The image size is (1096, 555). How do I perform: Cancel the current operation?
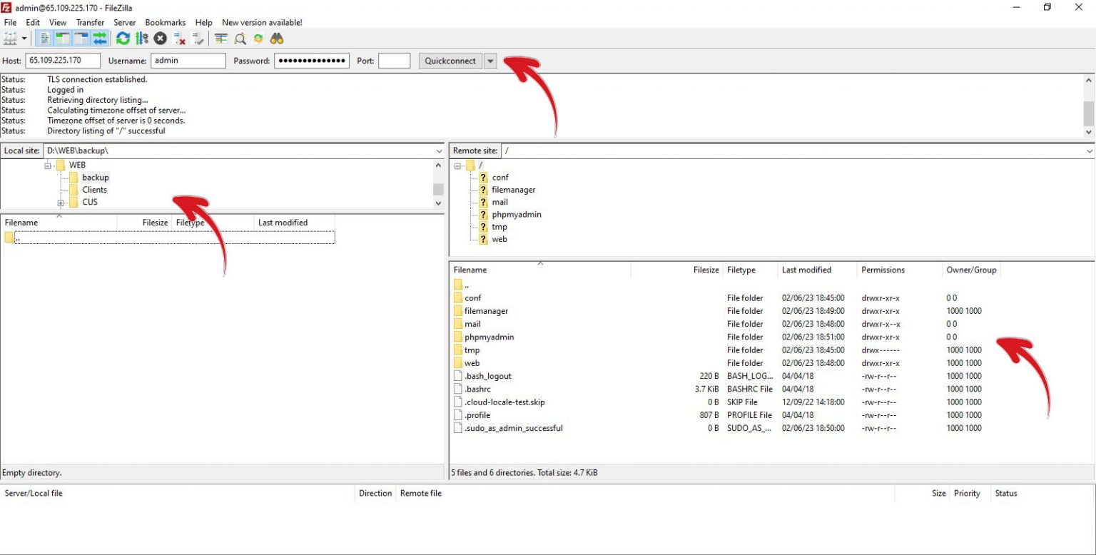pyautogui.click(x=160, y=39)
